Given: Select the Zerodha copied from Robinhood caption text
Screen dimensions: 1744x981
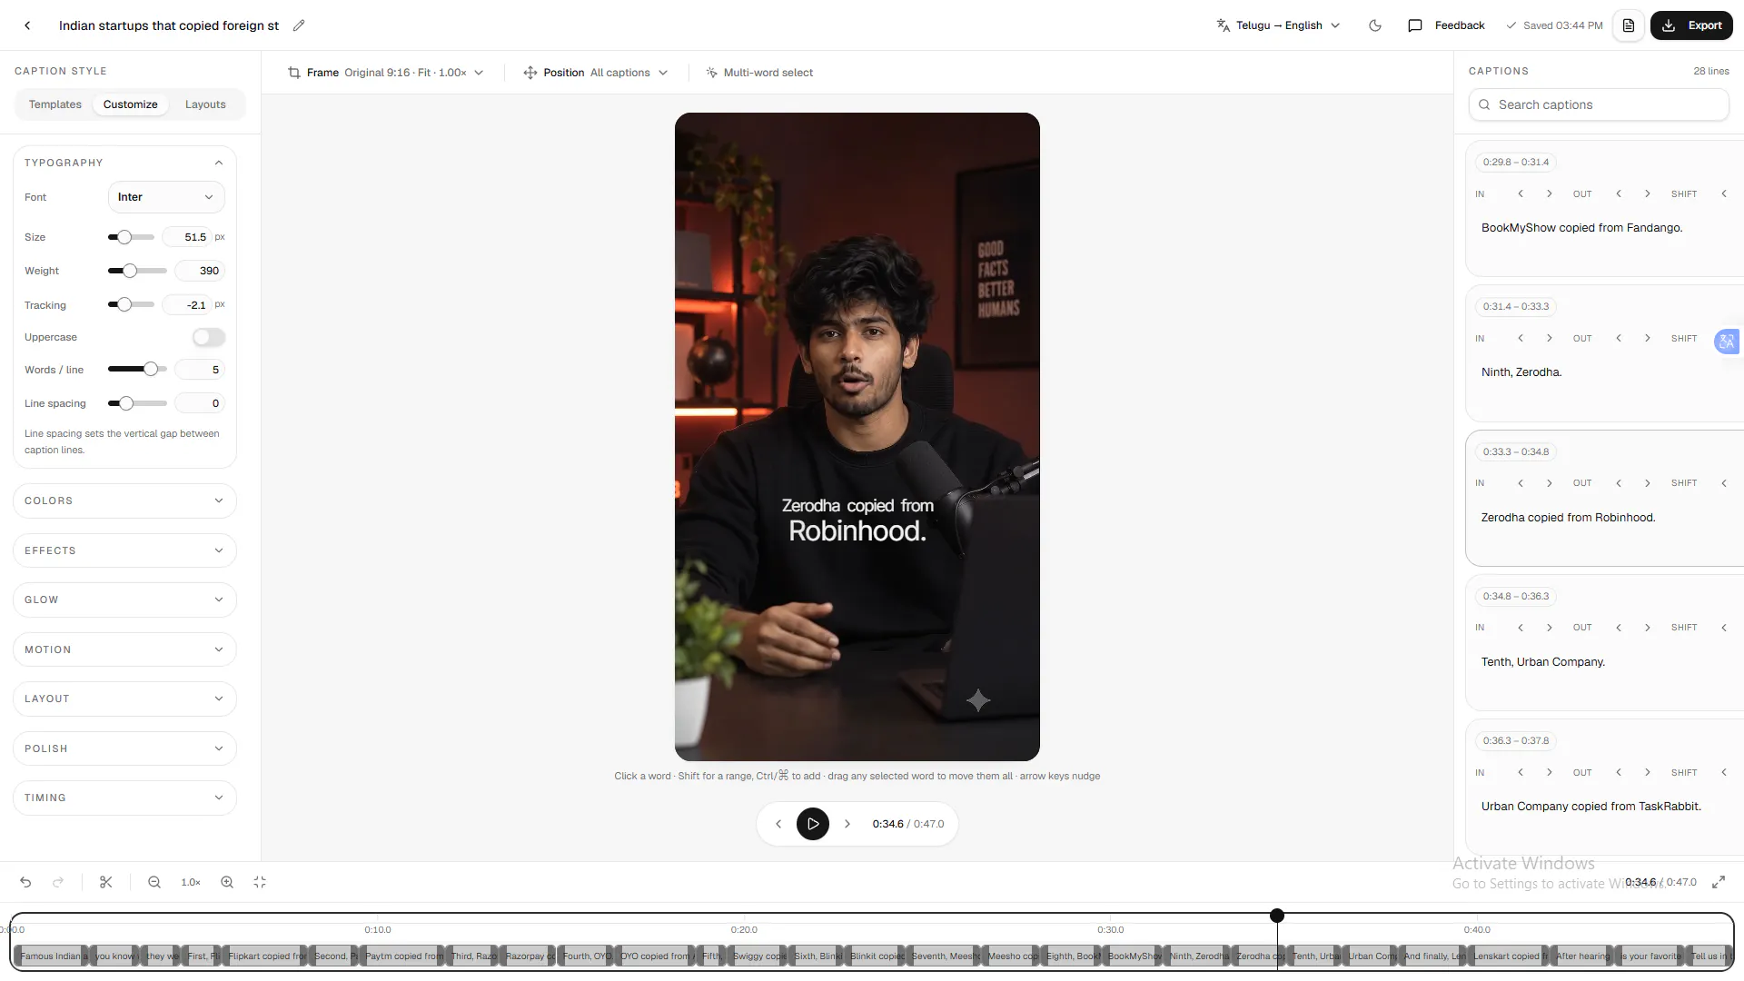Looking at the screenshot, I should tap(1568, 518).
